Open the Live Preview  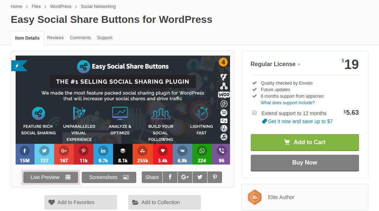tap(51, 177)
